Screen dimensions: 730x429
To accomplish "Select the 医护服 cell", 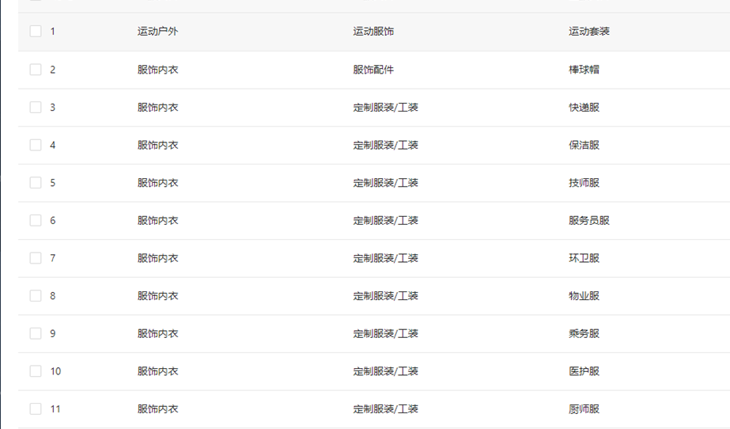I will 584,371.
